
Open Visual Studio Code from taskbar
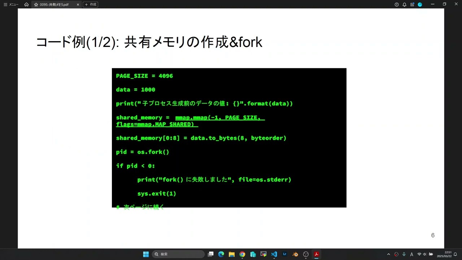(x=274, y=254)
